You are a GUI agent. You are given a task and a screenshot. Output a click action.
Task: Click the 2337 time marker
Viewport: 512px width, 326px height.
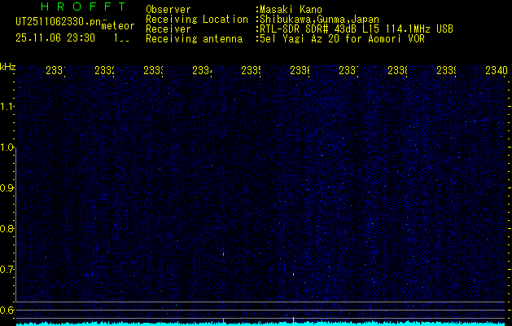tap(348, 70)
